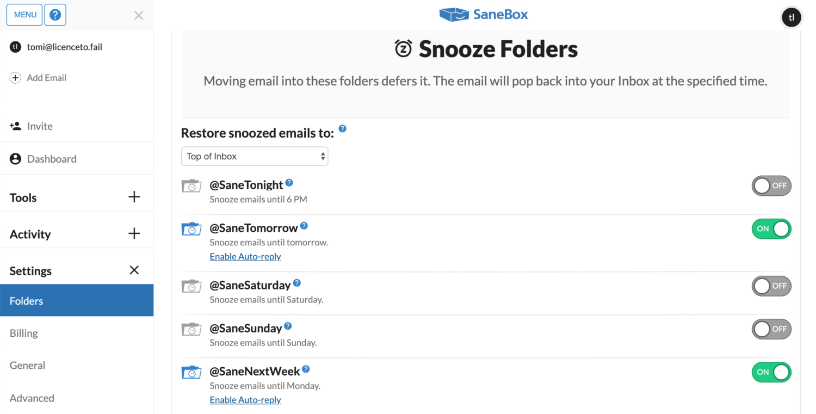Click Enable Auto-reply under @SaneTomorrow

point(245,256)
